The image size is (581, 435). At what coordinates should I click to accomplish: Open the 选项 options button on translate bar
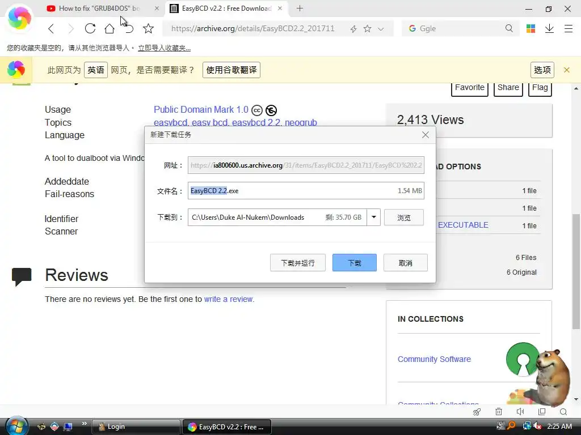(542, 70)
